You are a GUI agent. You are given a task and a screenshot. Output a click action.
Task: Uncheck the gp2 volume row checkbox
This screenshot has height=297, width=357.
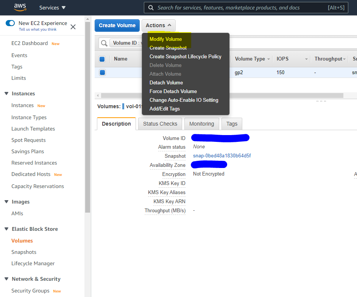[x=103, y=73]
